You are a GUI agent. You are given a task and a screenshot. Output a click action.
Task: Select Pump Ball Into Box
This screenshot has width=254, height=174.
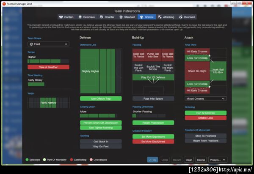coord(153,55)
